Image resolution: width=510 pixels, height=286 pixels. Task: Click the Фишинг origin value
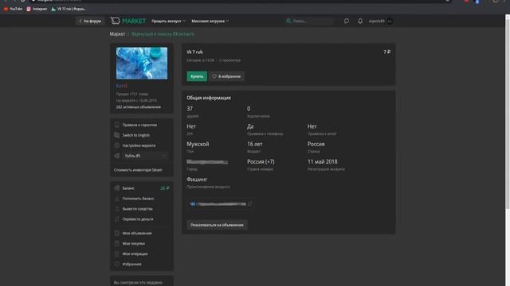pyautogui.click(x=197, y=180)
